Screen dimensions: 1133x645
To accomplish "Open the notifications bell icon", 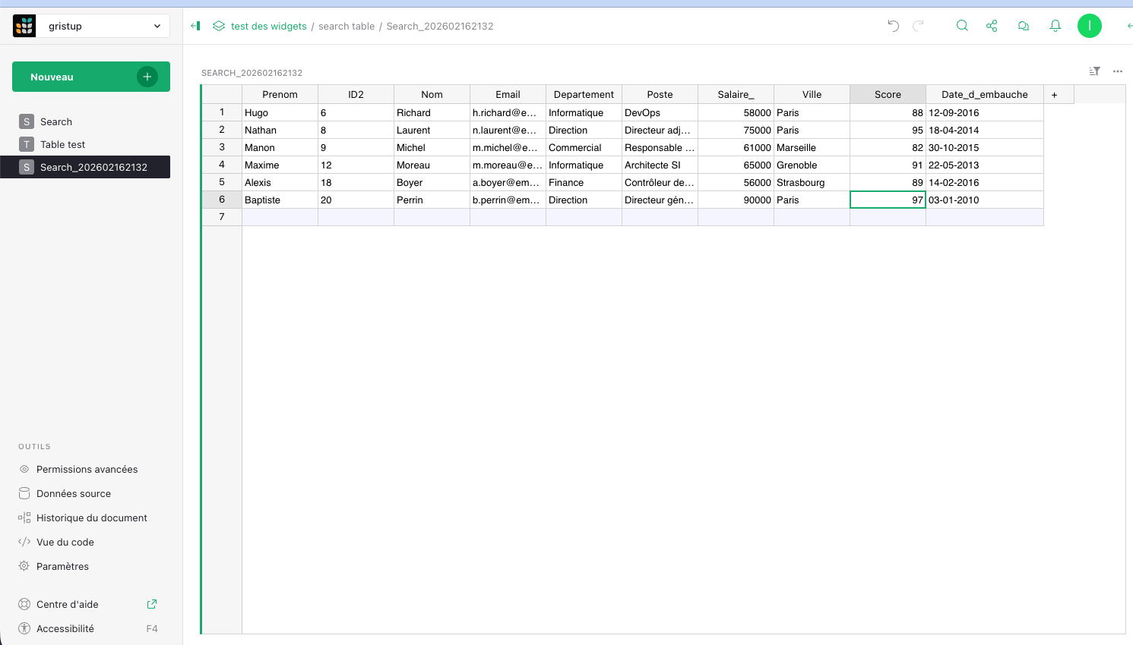I will click(1055, 26).
